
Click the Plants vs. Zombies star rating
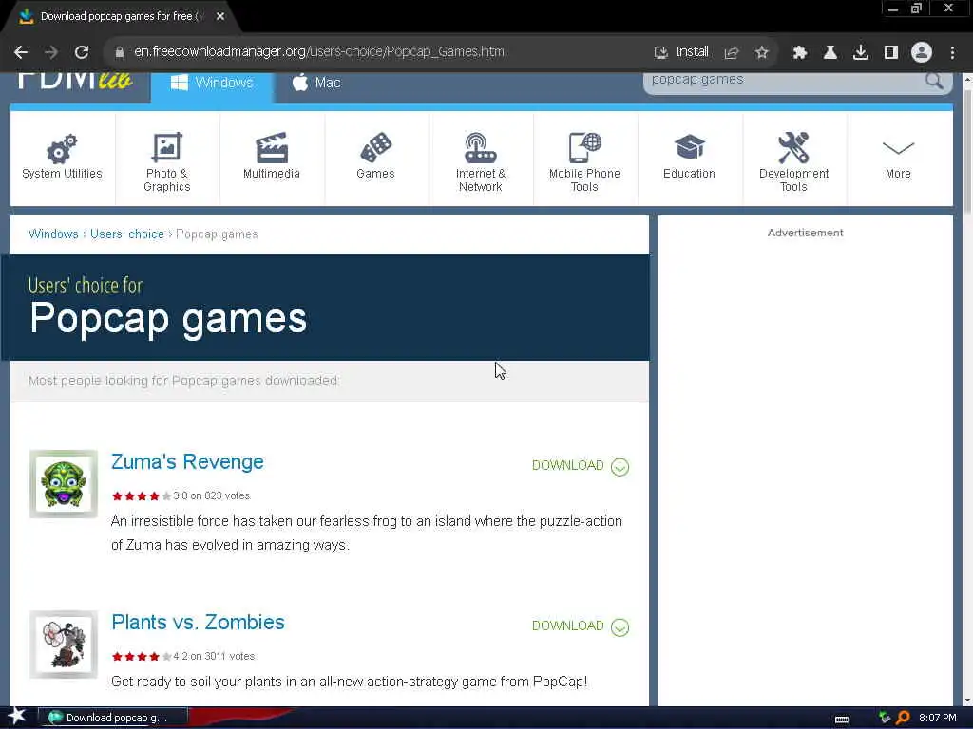coord(142,657)
